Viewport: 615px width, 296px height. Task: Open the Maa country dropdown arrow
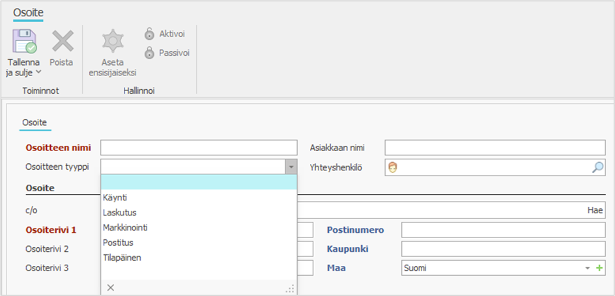point(587,268)
